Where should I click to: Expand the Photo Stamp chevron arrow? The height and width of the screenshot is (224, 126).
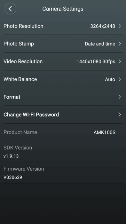pos(120,44)
